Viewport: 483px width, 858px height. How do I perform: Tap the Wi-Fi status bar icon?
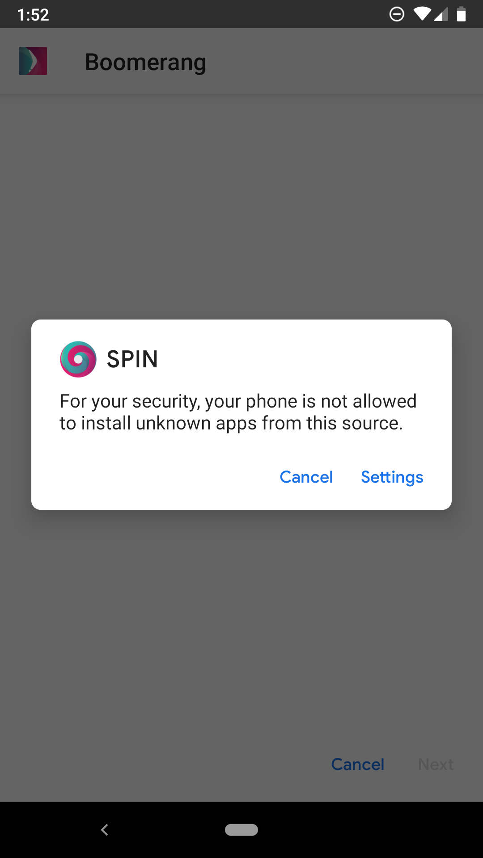click(x=421, y=14)
